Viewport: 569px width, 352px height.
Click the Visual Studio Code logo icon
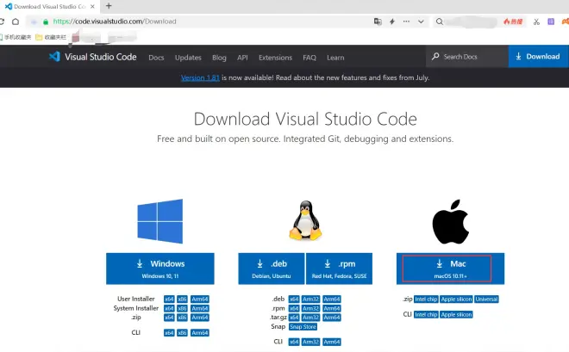pos(54,57)
